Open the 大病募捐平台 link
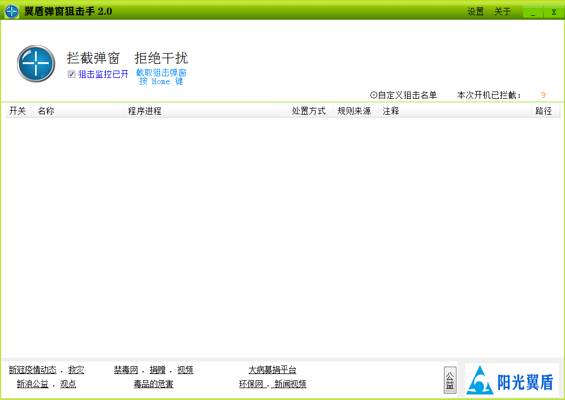Image resolution: width=565 pixels, height=400 pixels. click(272, 370)
